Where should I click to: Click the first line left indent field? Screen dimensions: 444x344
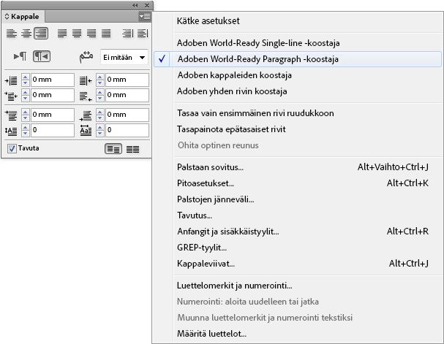point(53,95)
